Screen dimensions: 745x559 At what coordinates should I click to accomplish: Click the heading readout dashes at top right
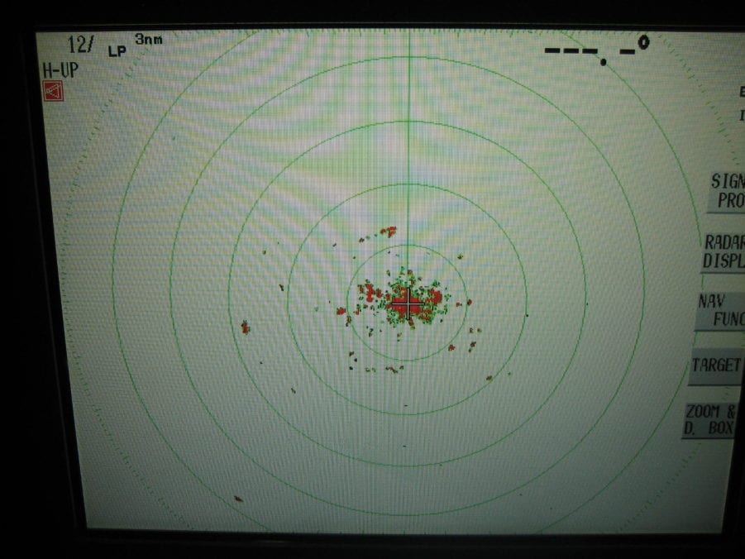tap(597, 51)
